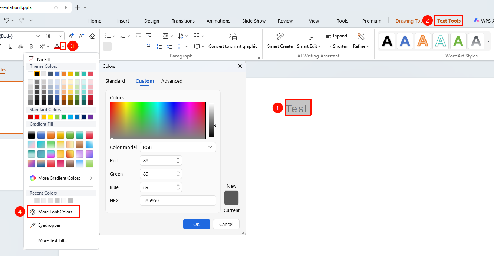Increase the Red value stepper
Screen dimensions: 494x256
click(x=178, y=159)
